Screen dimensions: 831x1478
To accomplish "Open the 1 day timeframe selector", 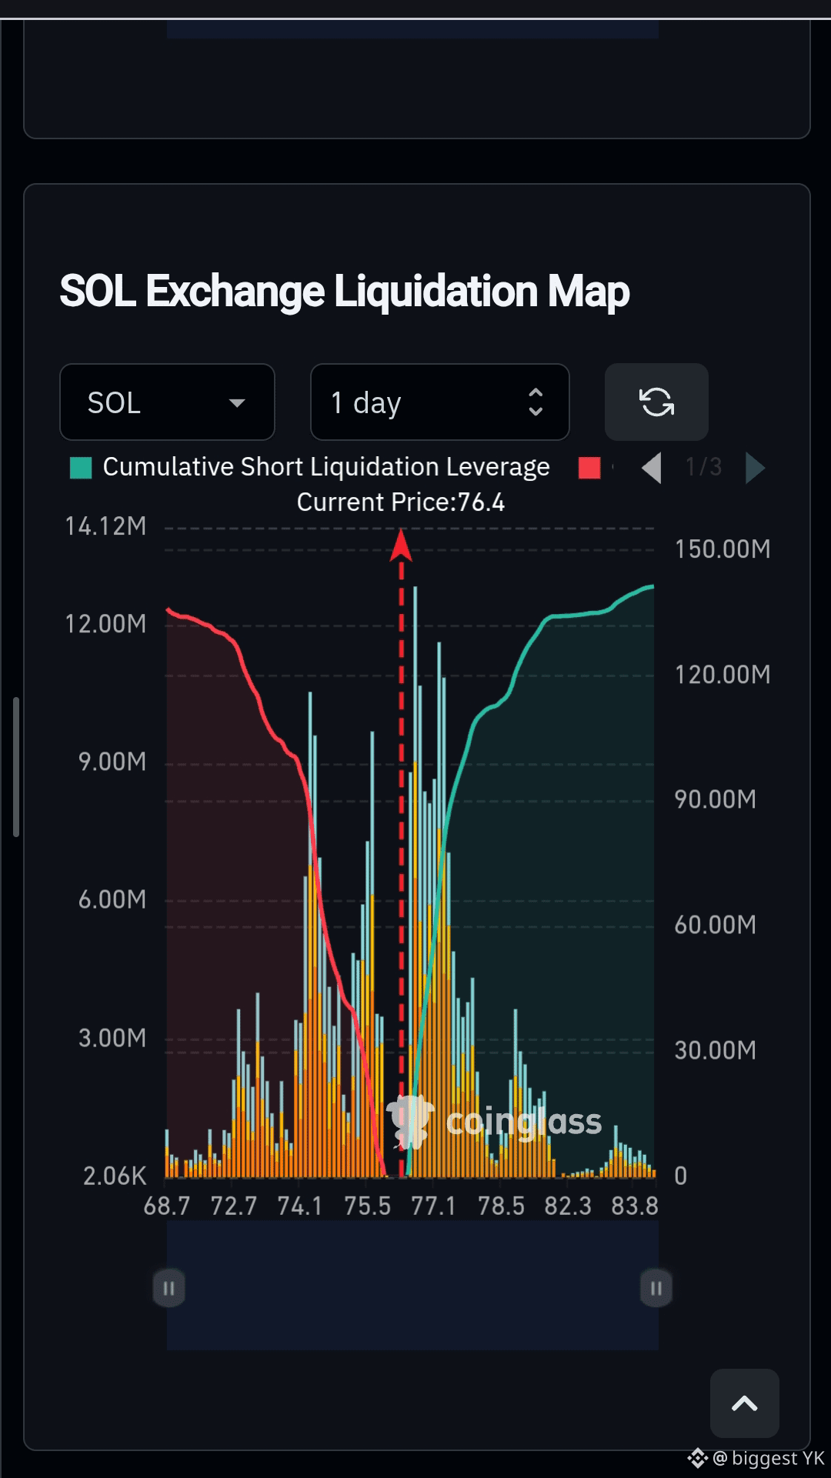I will pyautogui.click(x=439, y=402).
